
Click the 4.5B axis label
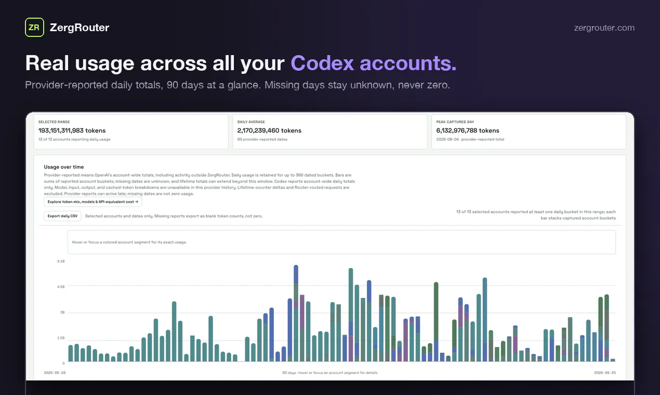(61, 286)
